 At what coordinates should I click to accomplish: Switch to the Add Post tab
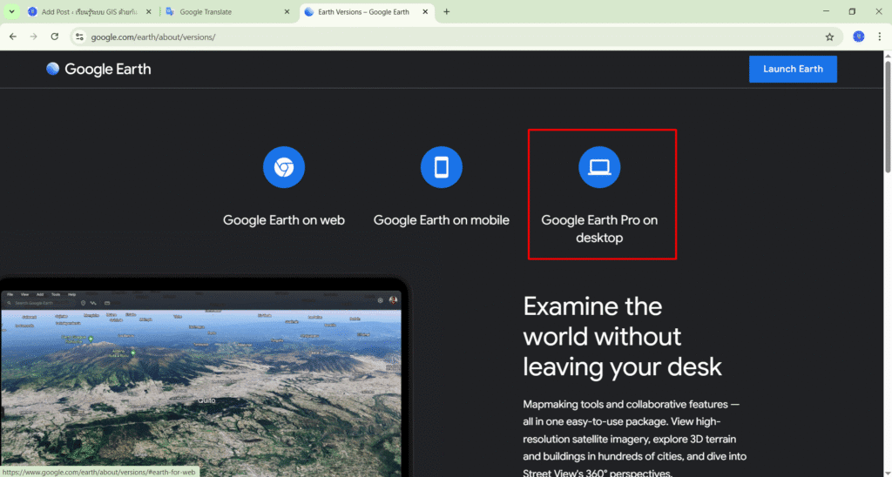[90, 12]
